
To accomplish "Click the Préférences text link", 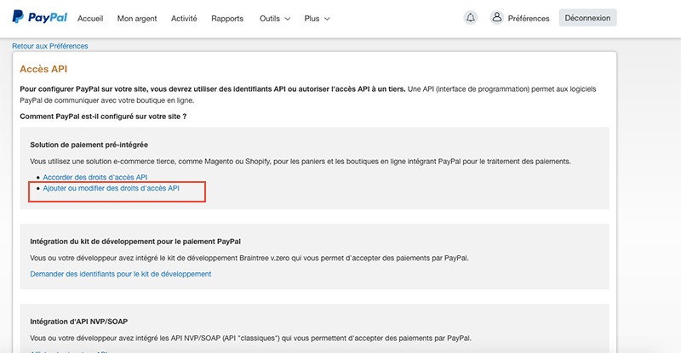I will (x=529, y=19).
